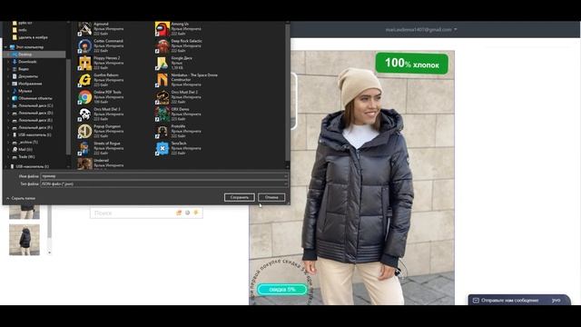Select the Among Us shortcut icon
Image resolution: width=581 pixels, height=327 pixels.
pos(162,28)
